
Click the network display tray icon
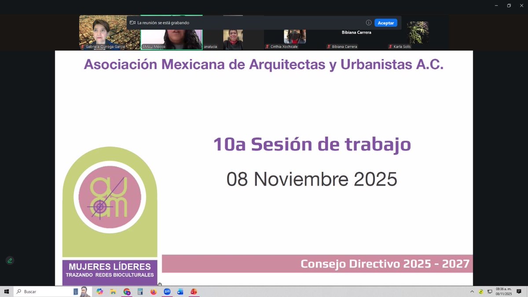click(490, 292)
